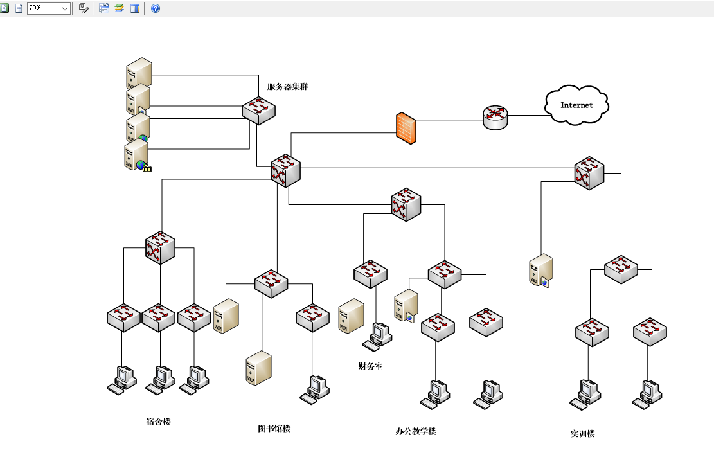Select the core switch linked to firewall
Screen dimensions: 714x464
pos(285,170)
